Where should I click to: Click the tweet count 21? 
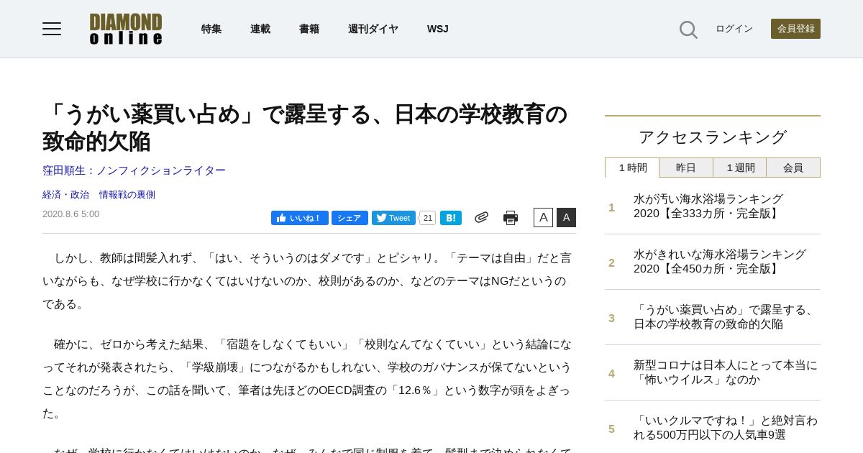[427, 218]
